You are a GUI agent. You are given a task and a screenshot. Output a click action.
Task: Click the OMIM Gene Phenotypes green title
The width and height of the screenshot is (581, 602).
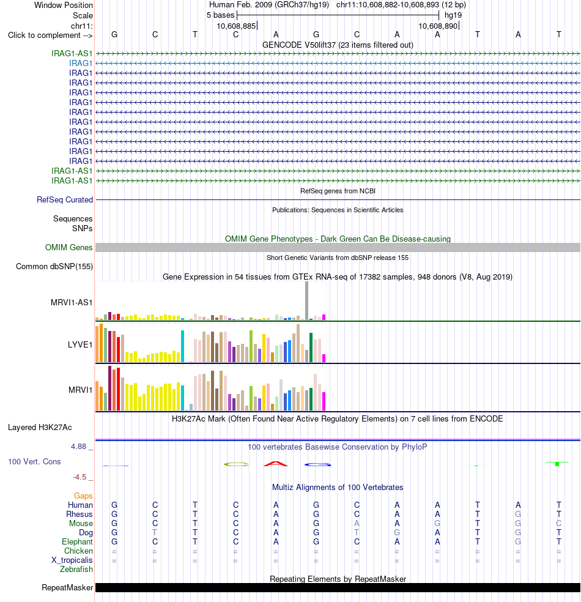(x=338, y=239)
